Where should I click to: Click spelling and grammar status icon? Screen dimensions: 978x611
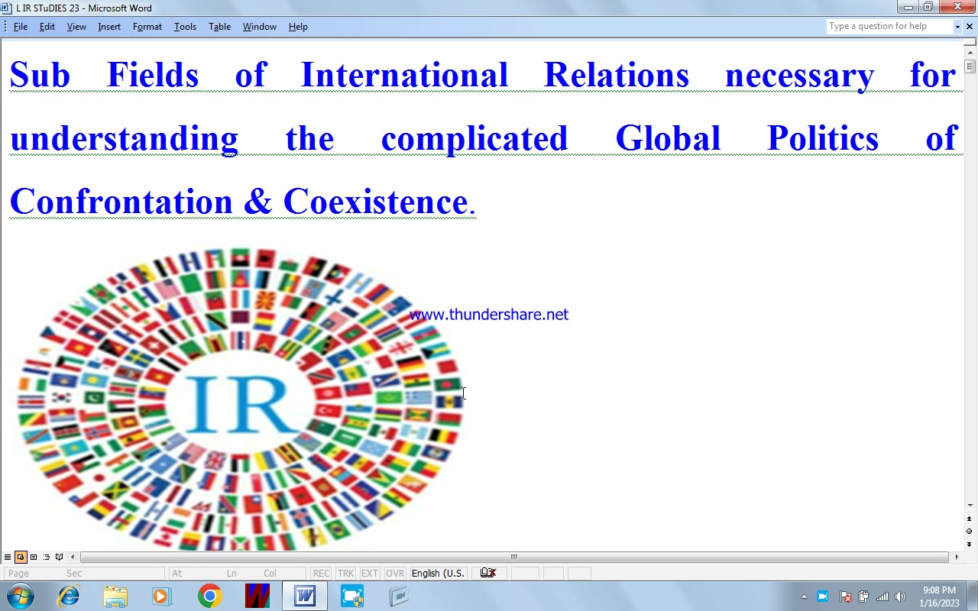pyautogui.click(x=488, y=573)
